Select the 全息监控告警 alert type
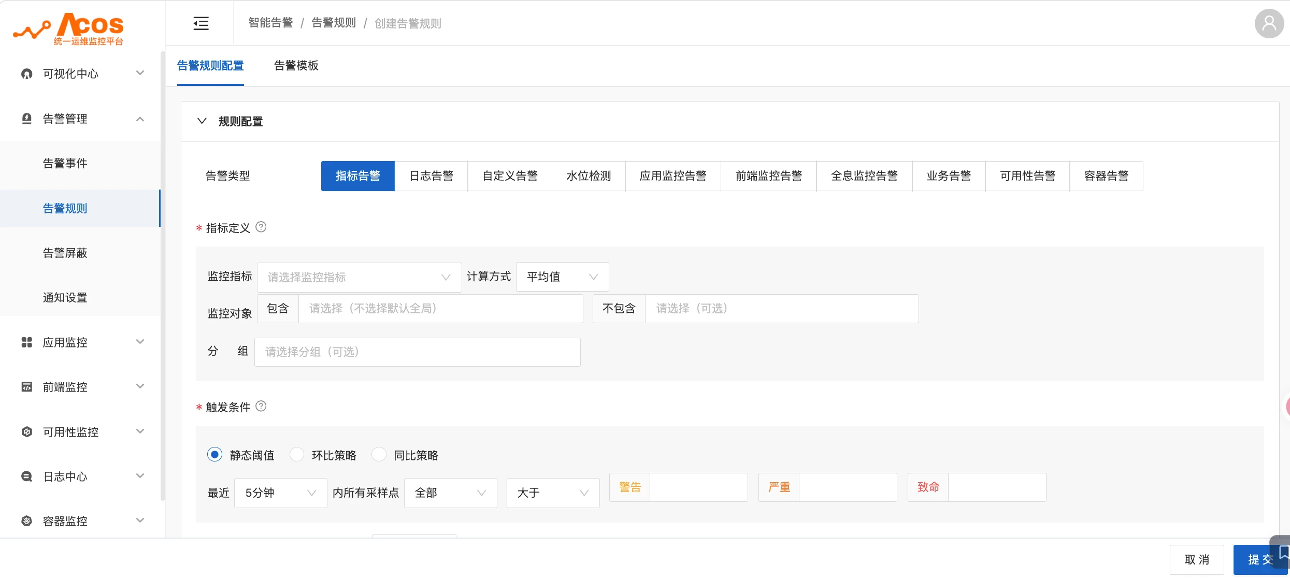 click(x=864, y=176)
